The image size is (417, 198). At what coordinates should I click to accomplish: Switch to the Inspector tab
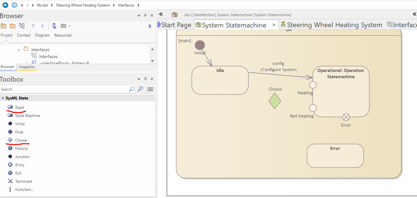(x=27, y=67)
